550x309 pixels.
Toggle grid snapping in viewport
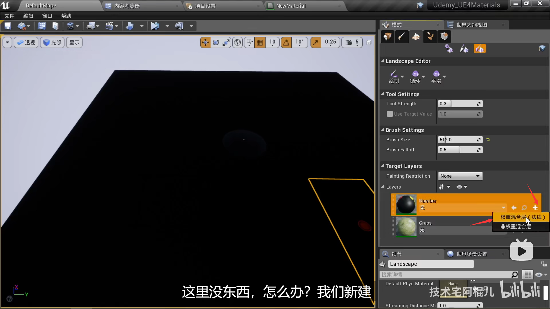(x=260, y=43)
